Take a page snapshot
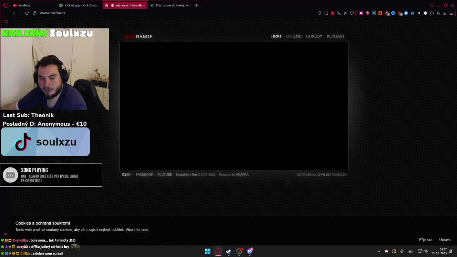This screenshot has width=457, height=257. coord(326,13)
